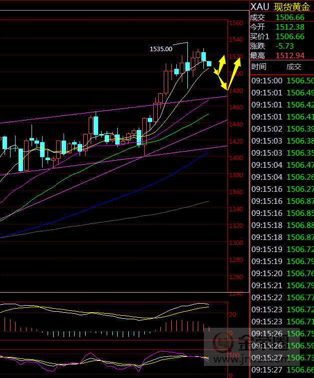Click the 1380 price axis label
This screenshot has height=378, width=314.
(x=236, y=175)
